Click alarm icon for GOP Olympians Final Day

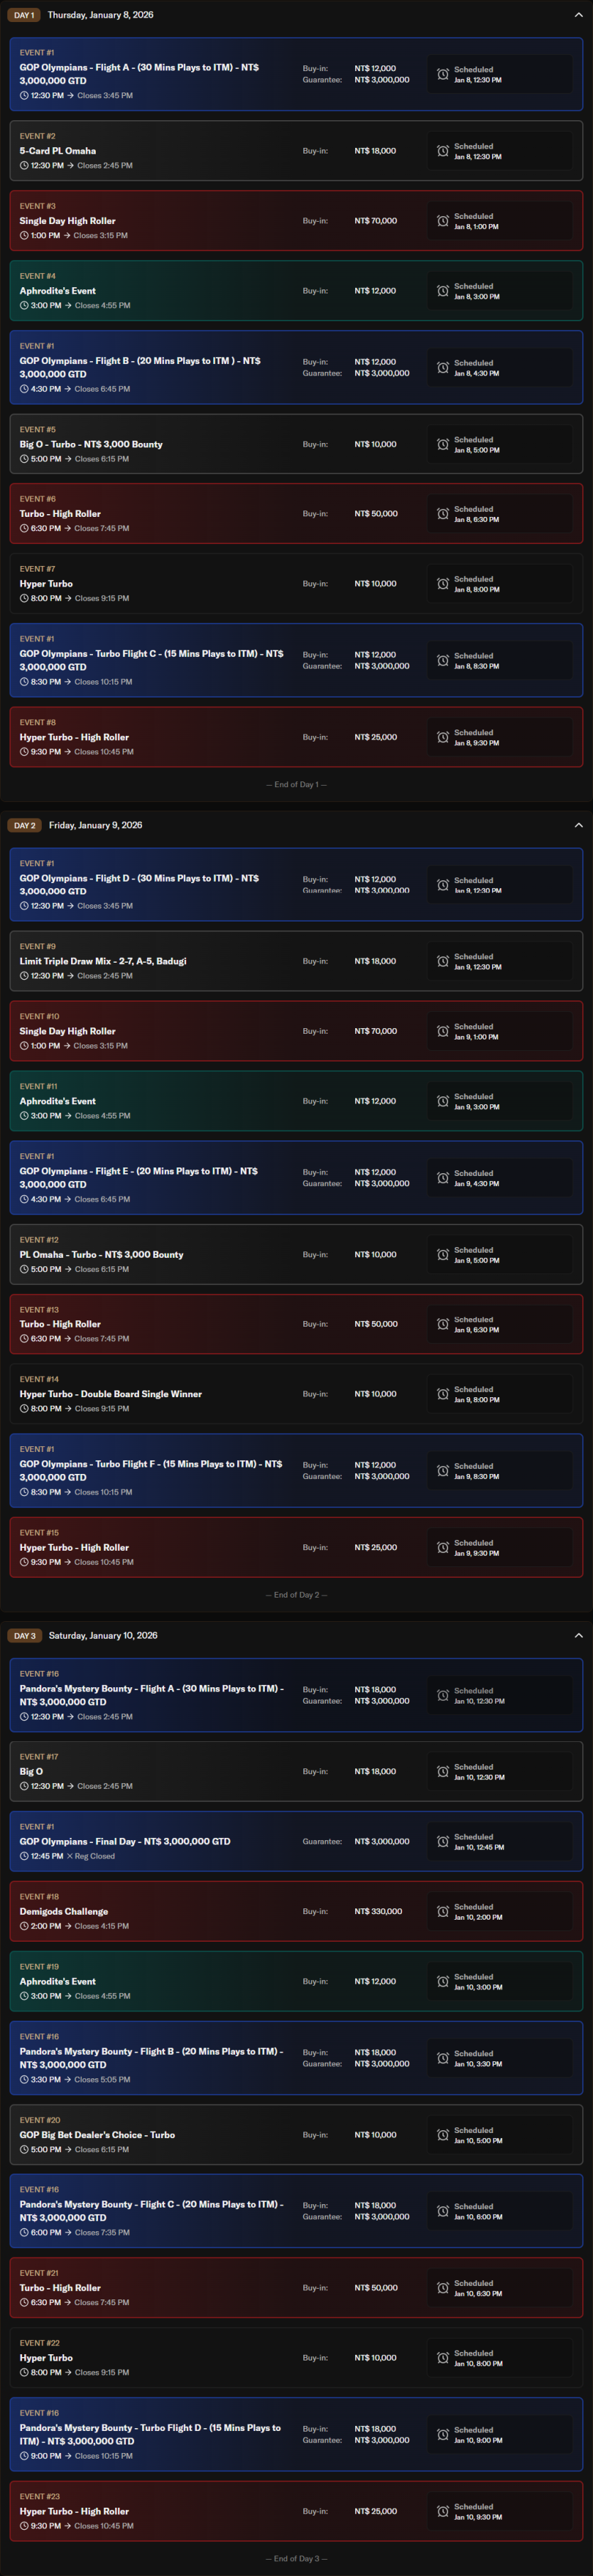(x=442, y=1841)
